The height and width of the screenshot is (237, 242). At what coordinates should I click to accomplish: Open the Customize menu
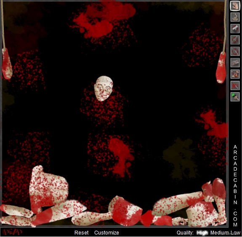click(x=106, y=233)
